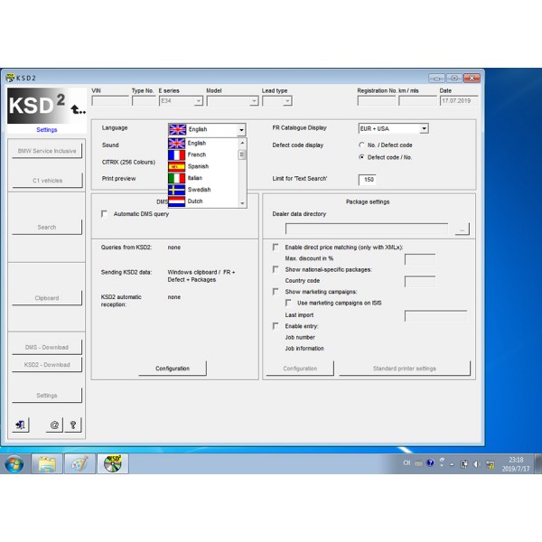Pick Dutch in the language list

click(203, 201)
